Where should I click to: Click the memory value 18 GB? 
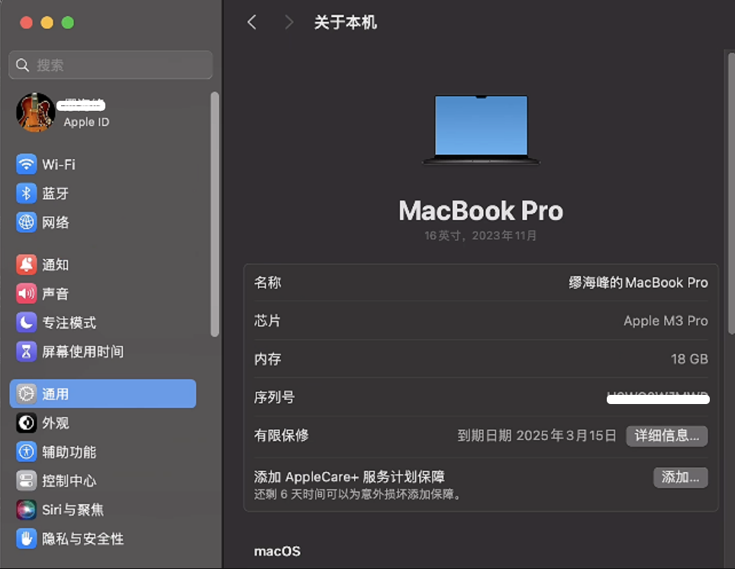pos(689,359)
